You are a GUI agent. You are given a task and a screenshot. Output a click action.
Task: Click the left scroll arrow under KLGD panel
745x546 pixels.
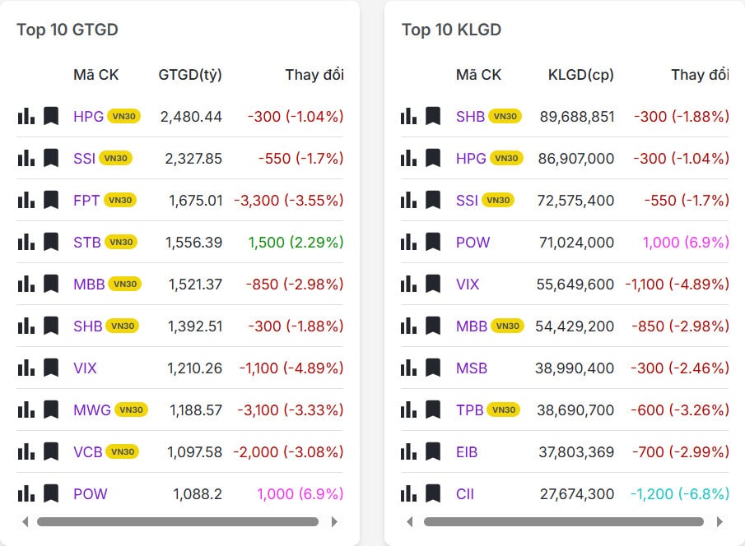(x=408, y=521)
